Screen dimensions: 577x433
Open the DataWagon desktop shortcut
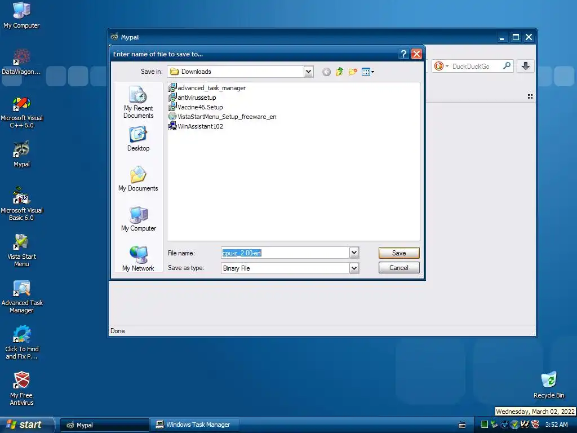pos(21,61)
